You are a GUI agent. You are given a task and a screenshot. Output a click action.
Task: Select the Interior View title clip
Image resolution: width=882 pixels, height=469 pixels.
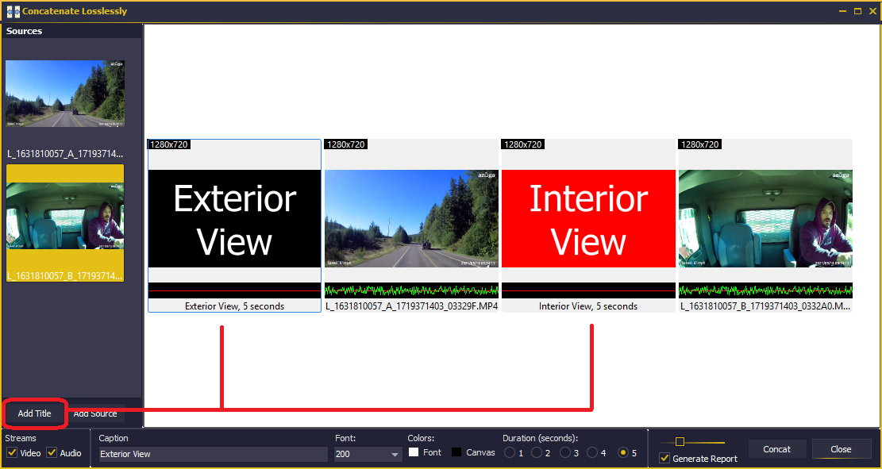[587, 217]
